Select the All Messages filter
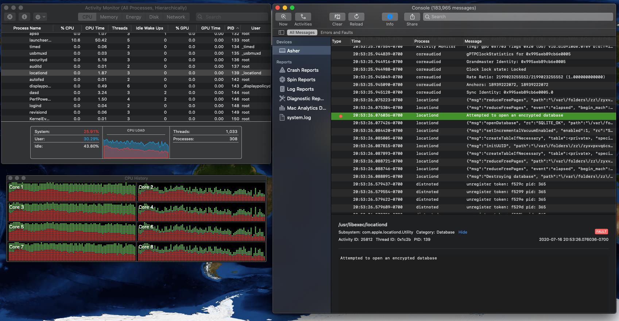 click(302, 32)
